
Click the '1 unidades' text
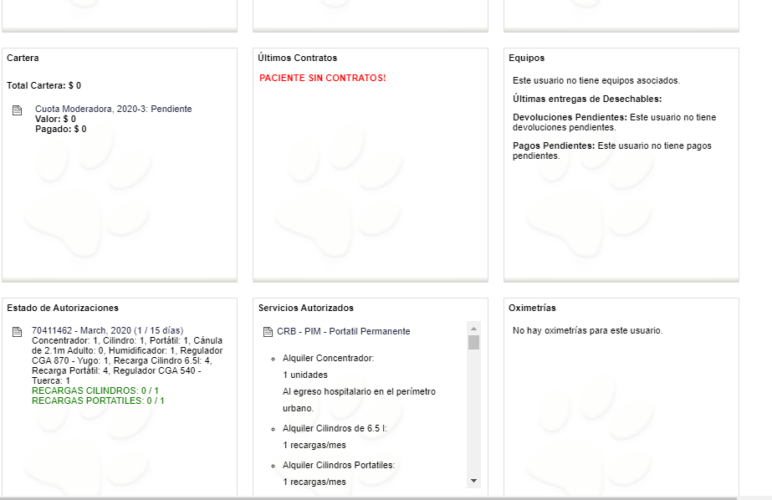tap(304, 375)
